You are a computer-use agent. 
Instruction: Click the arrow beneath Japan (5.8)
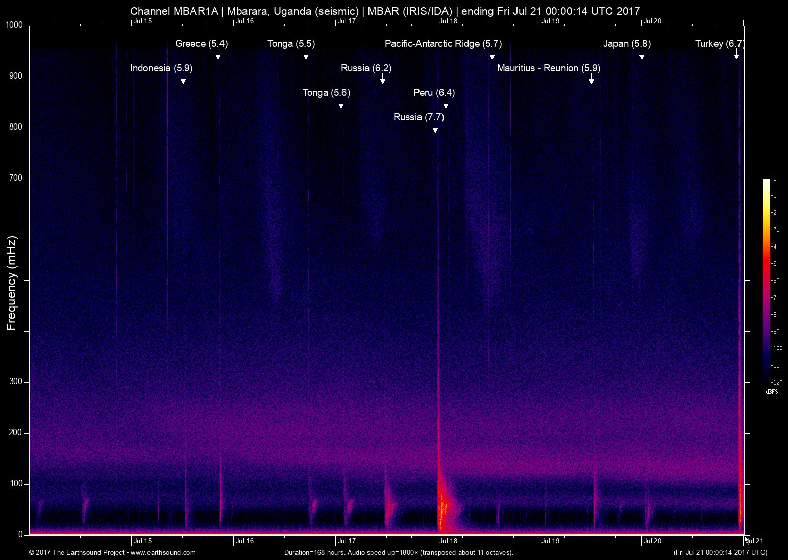click(x=642, y=55)
